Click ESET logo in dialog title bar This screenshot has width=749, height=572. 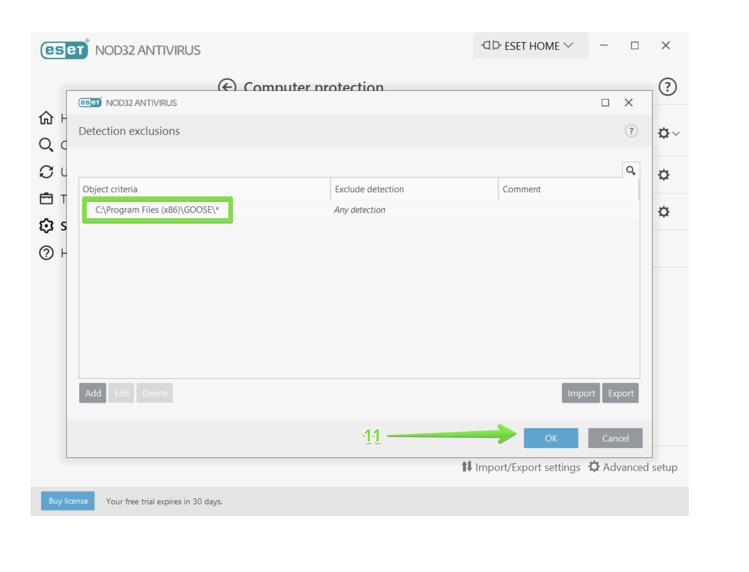[x=90, y=102]
